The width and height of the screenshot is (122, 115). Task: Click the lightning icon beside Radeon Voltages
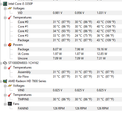pyautogui.click(x=10, y=86)
